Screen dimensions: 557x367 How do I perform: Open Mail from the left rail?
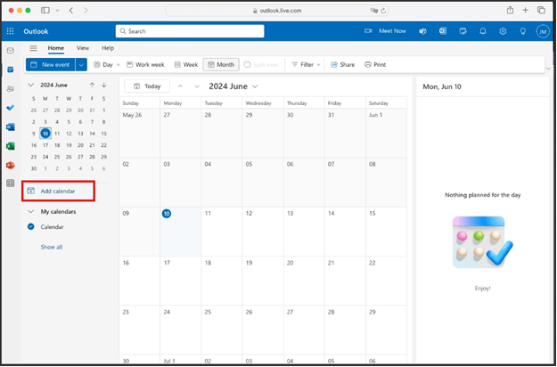point(11,51)
